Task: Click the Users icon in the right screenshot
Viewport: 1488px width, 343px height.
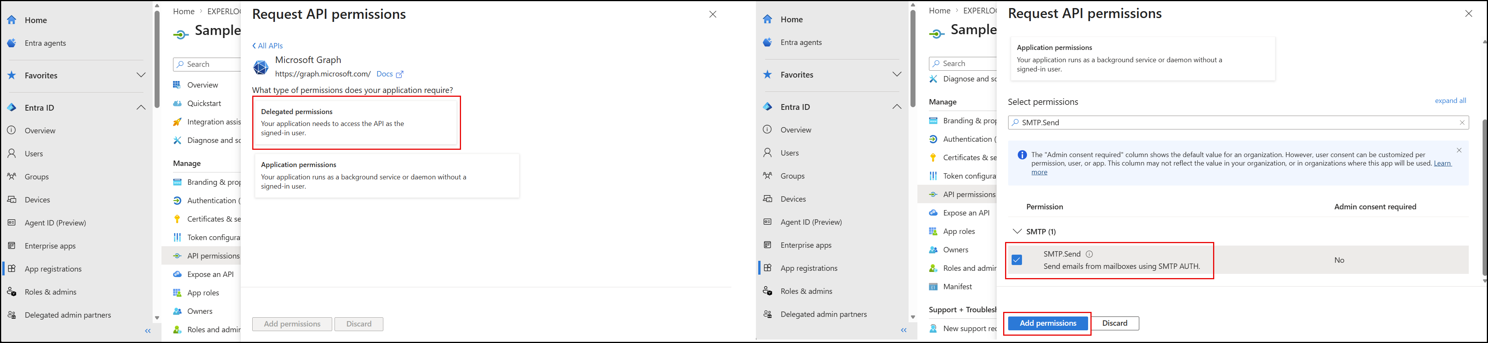Action: (x=767, y=153)
